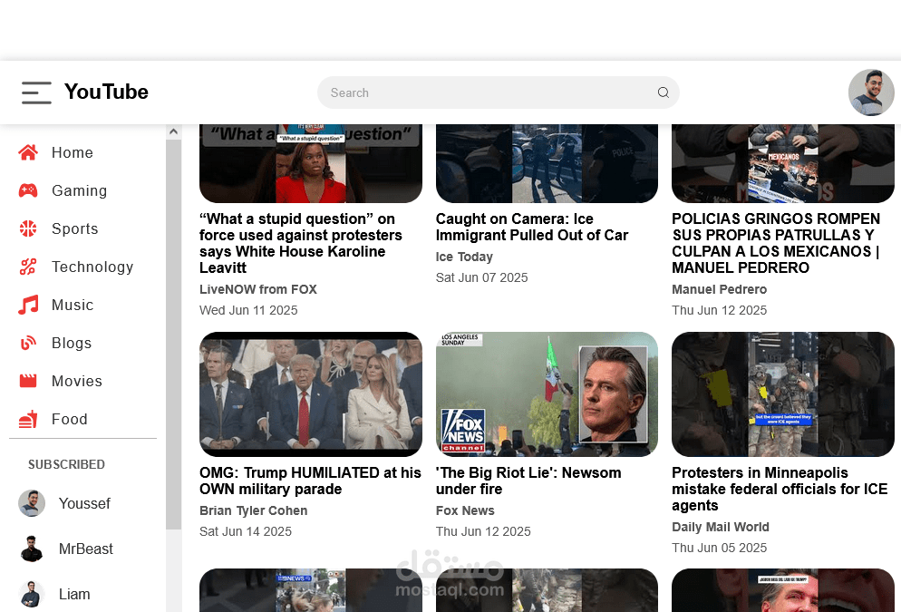The width and height of the screenshot is (901, 612).
Task: Open the Fox News Newsom thumbnail
Action: pos(547,394)
